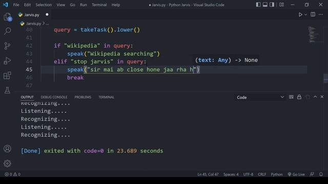This screenshot has width=328, height=184.
Task: Click Spaces: 4 indentation setting
Action: pos(231,174)
